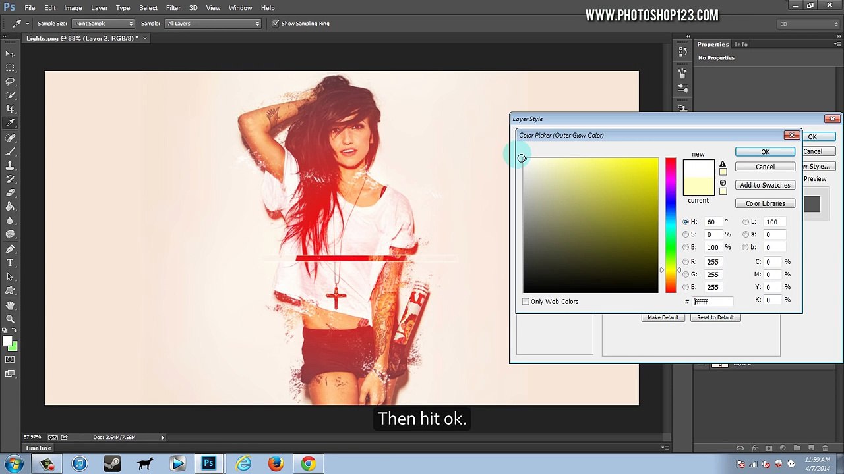Select the Clone Stamp tool
Viewport: 844px width, 474px height.
coord(10,165)
